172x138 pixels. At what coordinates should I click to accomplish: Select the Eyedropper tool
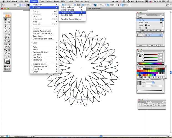[5, 47]
